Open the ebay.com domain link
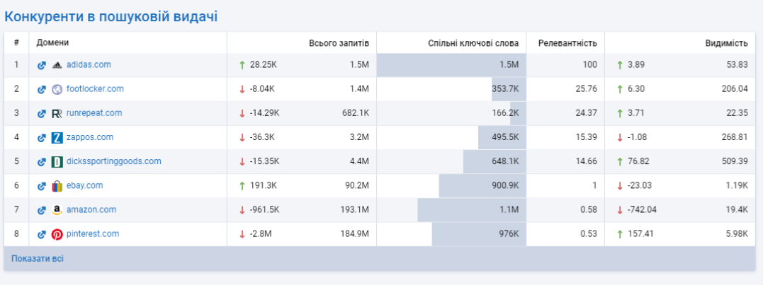The height and width of the screenshot is (285, 763). pos(85,185)
